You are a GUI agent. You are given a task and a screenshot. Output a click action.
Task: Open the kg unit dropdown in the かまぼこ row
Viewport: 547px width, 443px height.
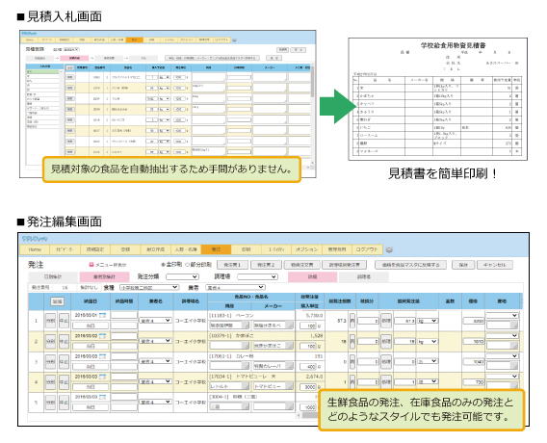tap(428, 342)
